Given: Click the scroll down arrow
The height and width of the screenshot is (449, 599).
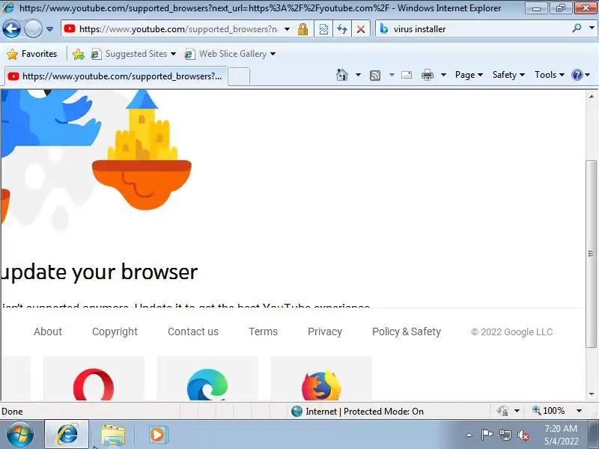Looking at the screenshot, I should 591,394.
